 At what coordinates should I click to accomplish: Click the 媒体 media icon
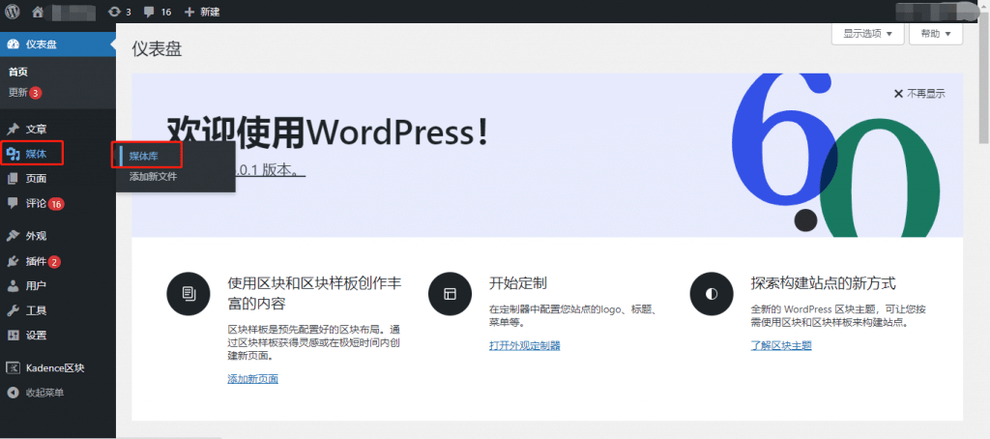click(x=14, y=154)
